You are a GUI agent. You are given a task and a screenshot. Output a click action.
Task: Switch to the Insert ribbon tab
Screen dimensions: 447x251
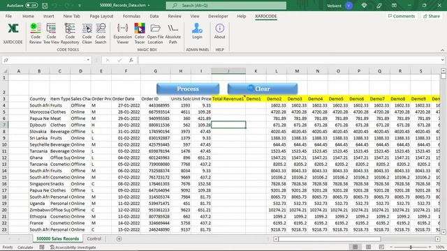(x=48, y=16)
